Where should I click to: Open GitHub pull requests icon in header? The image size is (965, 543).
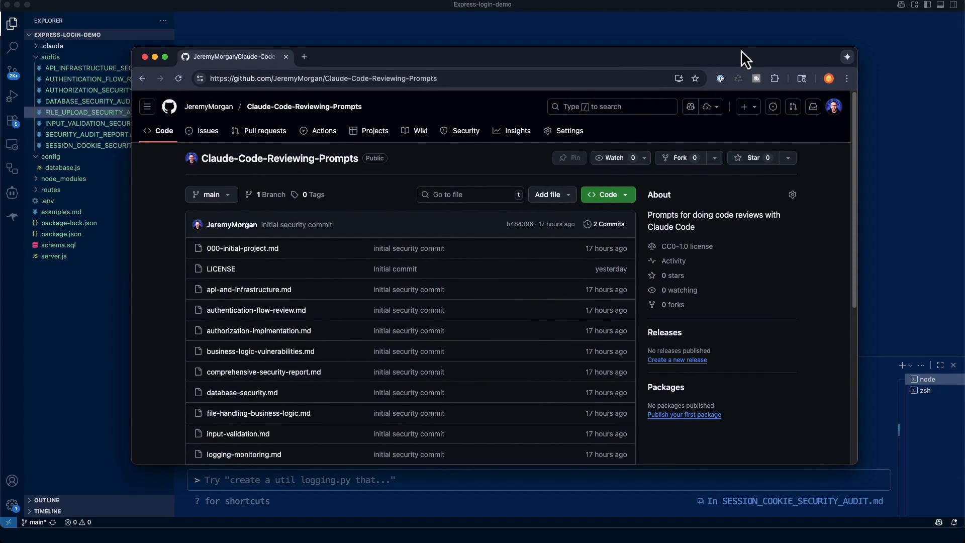[x=793, y=107]
